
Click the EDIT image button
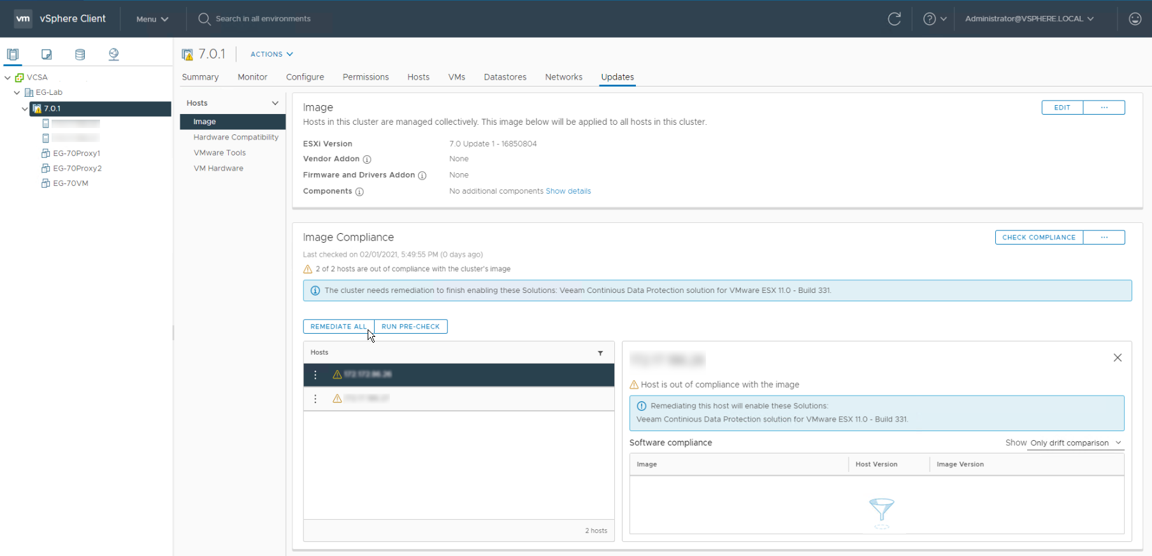pyautogui.click(x=1062, y=108)
